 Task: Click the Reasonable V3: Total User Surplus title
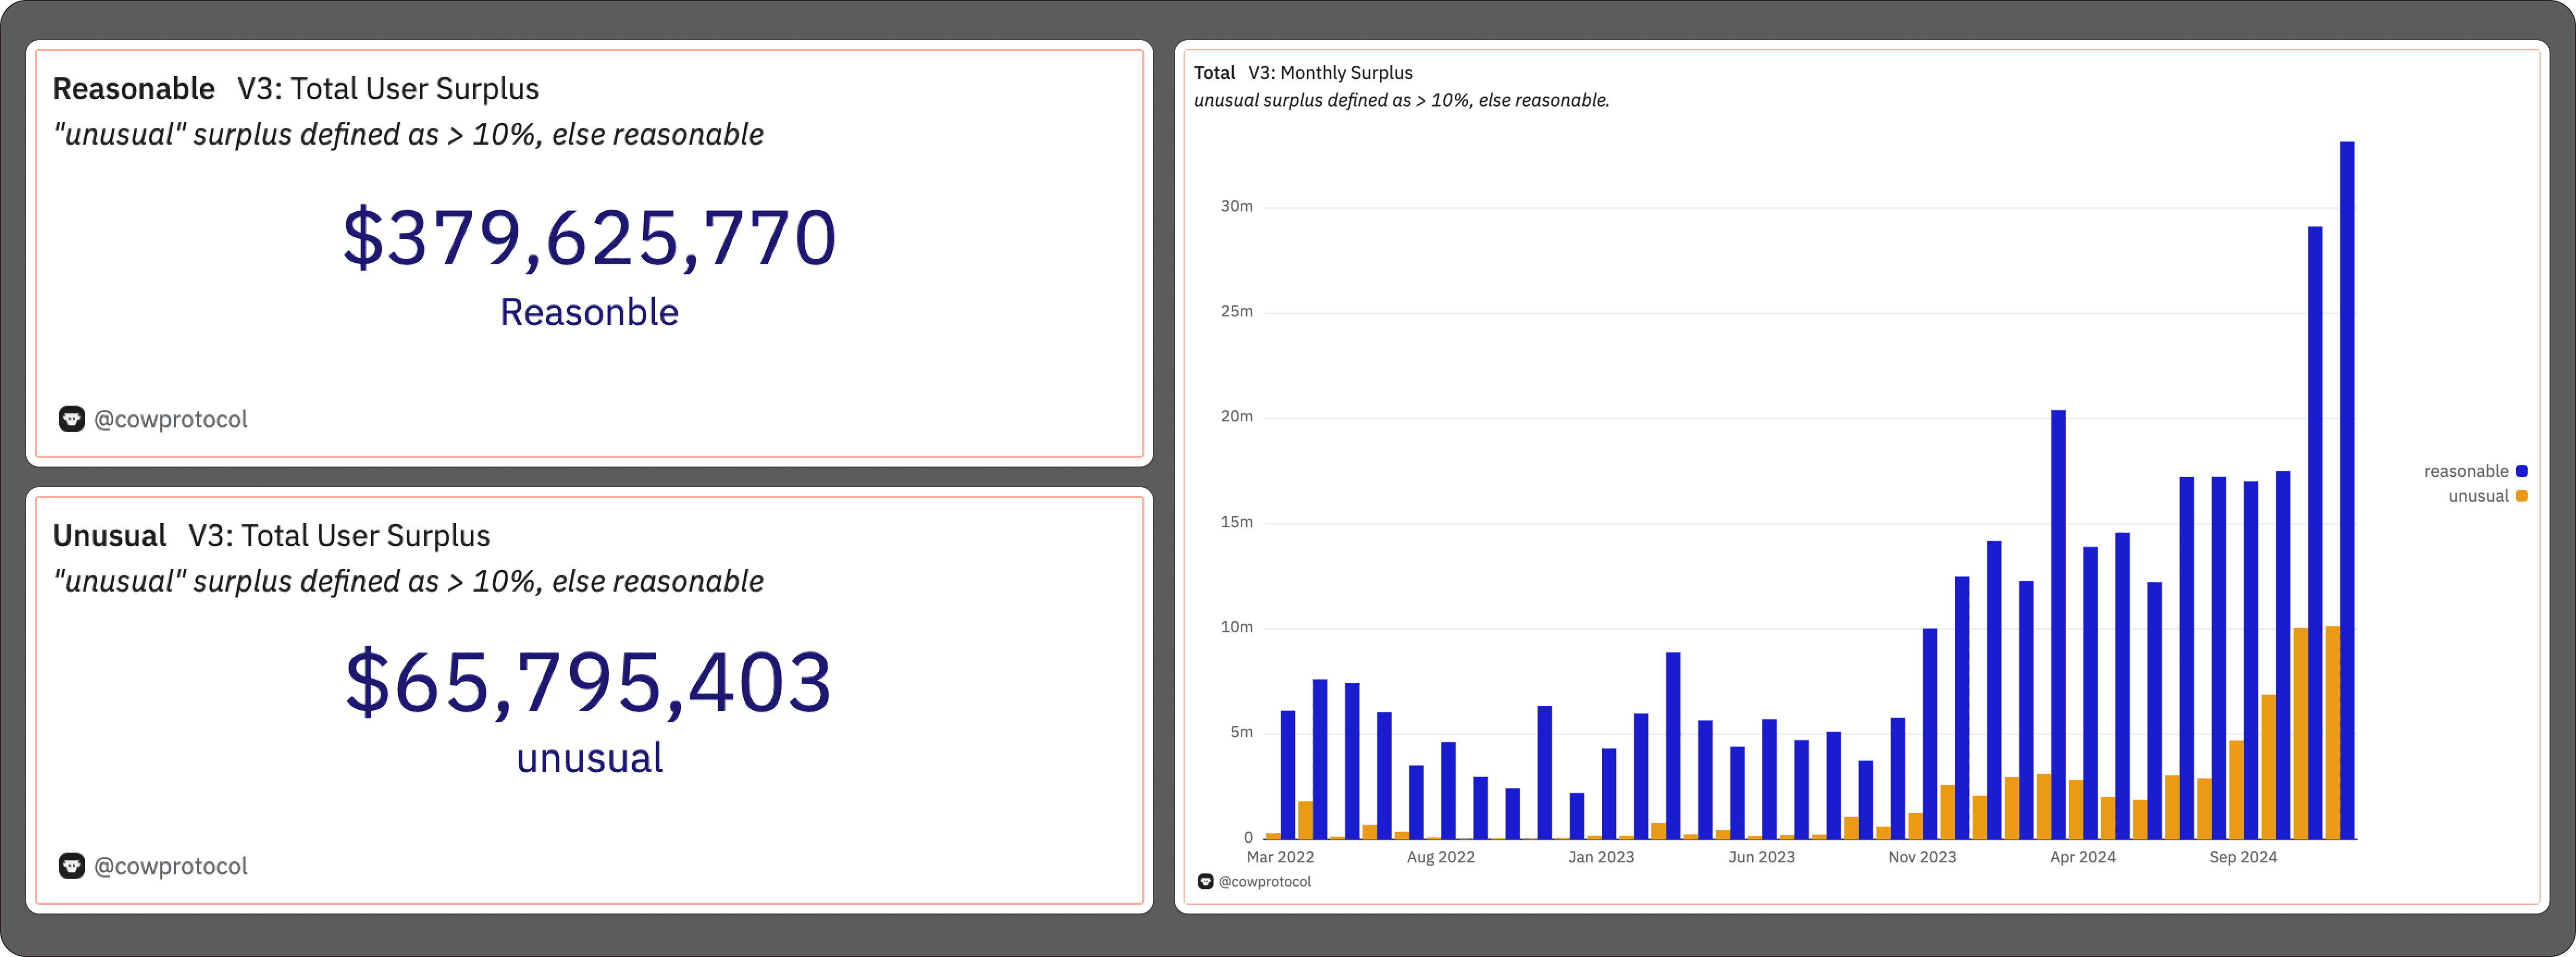click(x=296, y=89)
